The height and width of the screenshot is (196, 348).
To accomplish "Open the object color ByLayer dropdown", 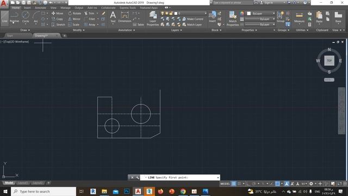I will coord(261,14).
